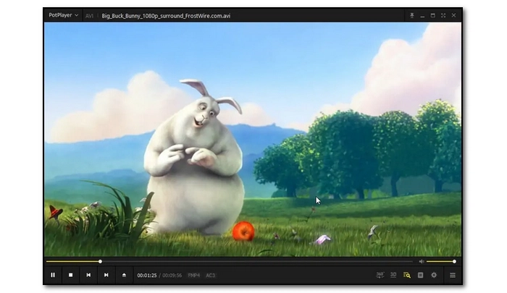Switch the player to fullscreen mode
This screenshot has width=507, height=293.
pyautogui.click(x=443, y=15)
